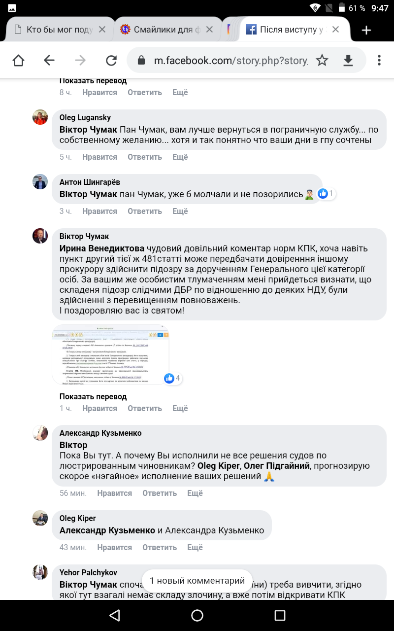This screenshot has height=631, width=394.
Task: Reload the current Facebook page
Action: point(111,60)
